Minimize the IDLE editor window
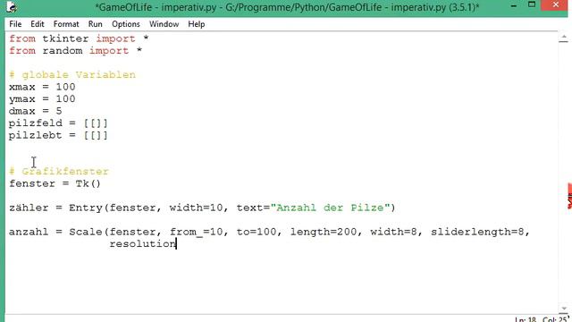 [x=514, y=6]
